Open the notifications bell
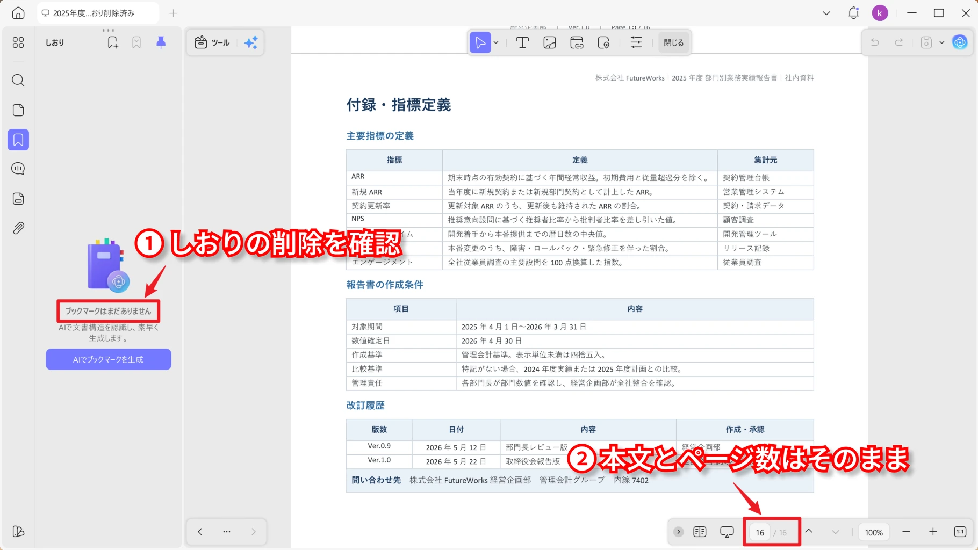Image resolution: width=978 pixels, height=550 pixels. click(853, 13)
